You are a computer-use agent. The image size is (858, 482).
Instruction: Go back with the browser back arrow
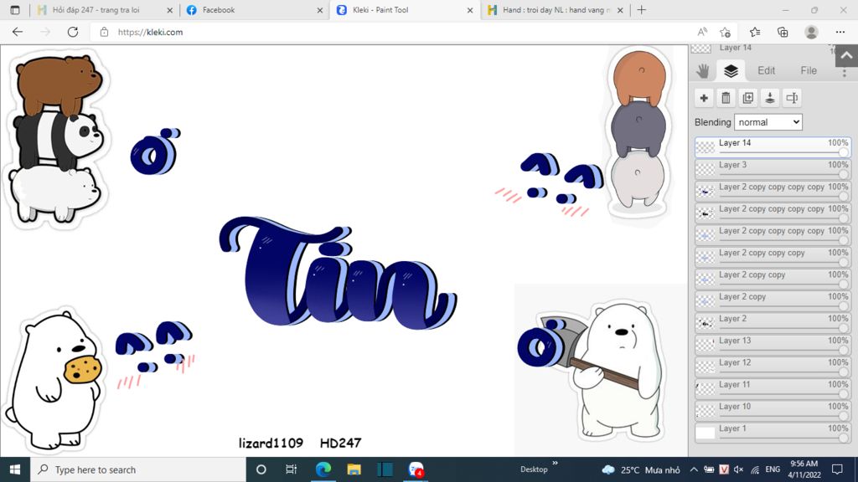(18, 33)
